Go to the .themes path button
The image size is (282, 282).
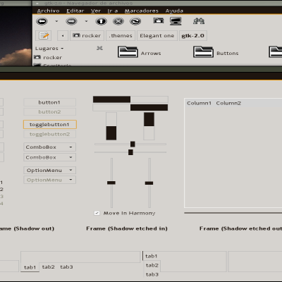coord(121,36)
